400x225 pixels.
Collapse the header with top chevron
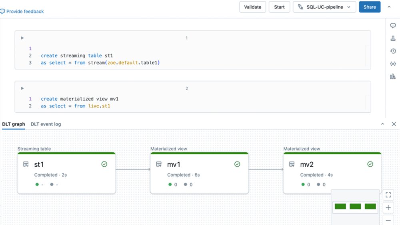[389, 7]
